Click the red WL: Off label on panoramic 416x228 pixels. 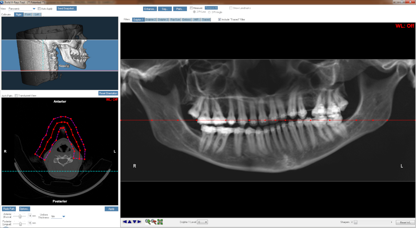pyautogui.click(x=405, y=26)
